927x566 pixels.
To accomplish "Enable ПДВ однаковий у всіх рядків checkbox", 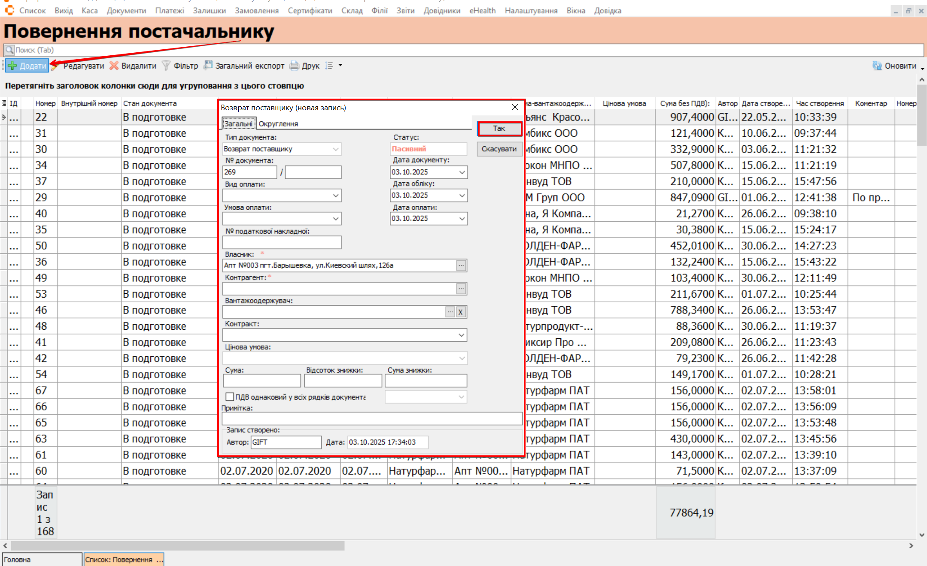I will pyautogui.click(x=230, y=397).
